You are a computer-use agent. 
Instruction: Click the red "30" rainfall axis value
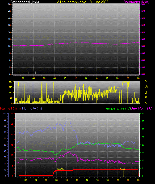[x=12, y=113]
